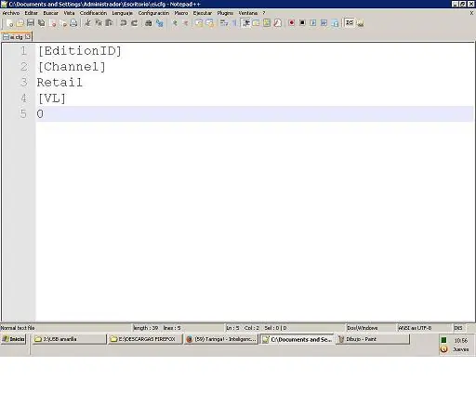
Task: Click the X at menu bar right end
Action: [471, 13]
